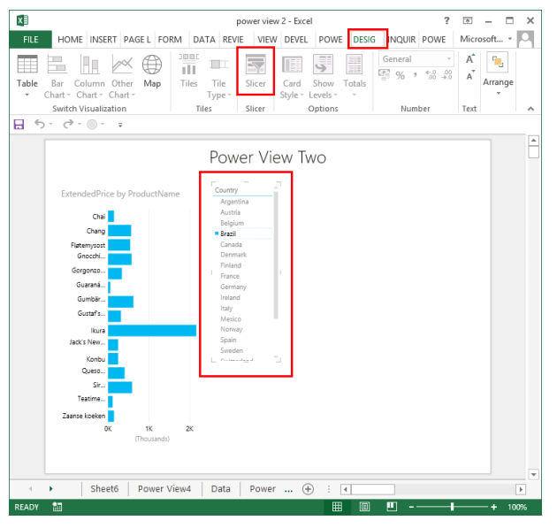The width and height of the screenshot is (557, 528).
Task: Expand the Bar Chart dropdown
Action: 55,95
